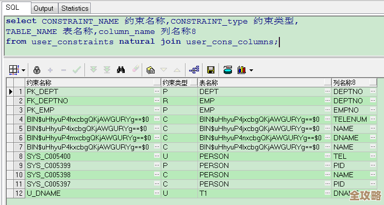Click the grid select mode icon
The image size is (384, 205).
tap(14, 70)
